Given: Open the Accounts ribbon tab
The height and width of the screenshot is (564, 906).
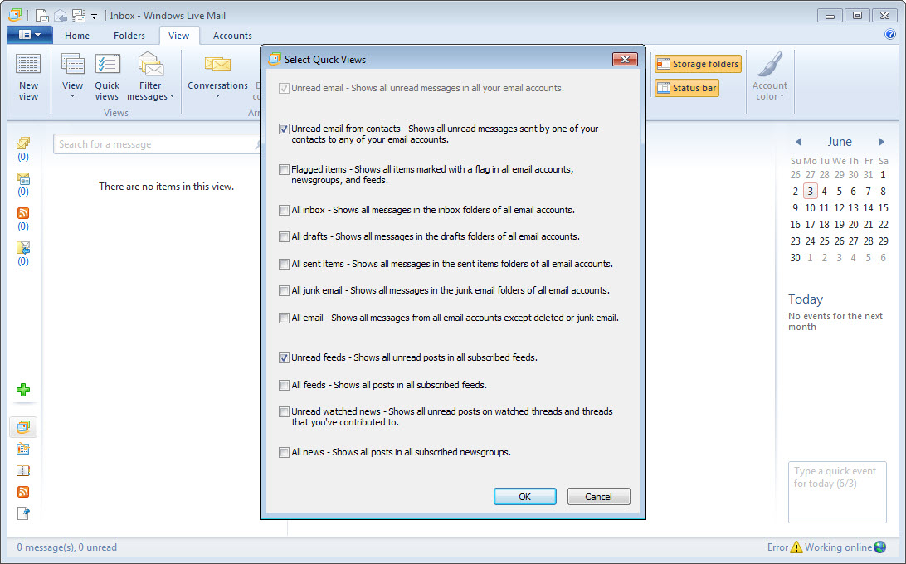Looking at the screenshot, I should (x=232, y=36).
